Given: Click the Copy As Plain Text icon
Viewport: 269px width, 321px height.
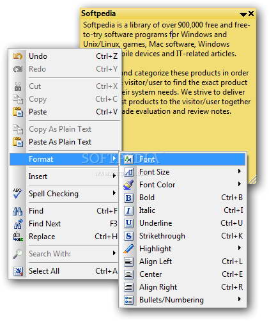Looking at the screenshot, I should click(x=18, y=129).
